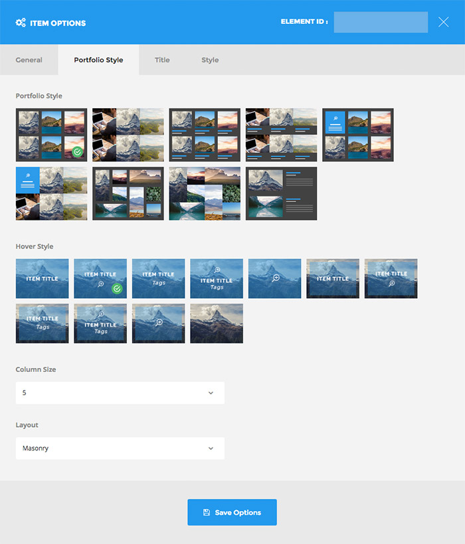Click the Element ID input field
Image resolution: width=465 pixels, height=544 pixels.
pos(381,22)
